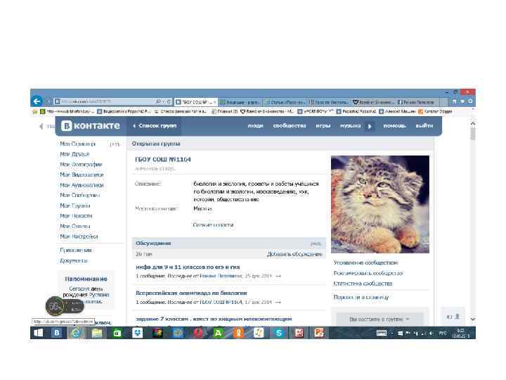Switch to the second browser tab

240,102
